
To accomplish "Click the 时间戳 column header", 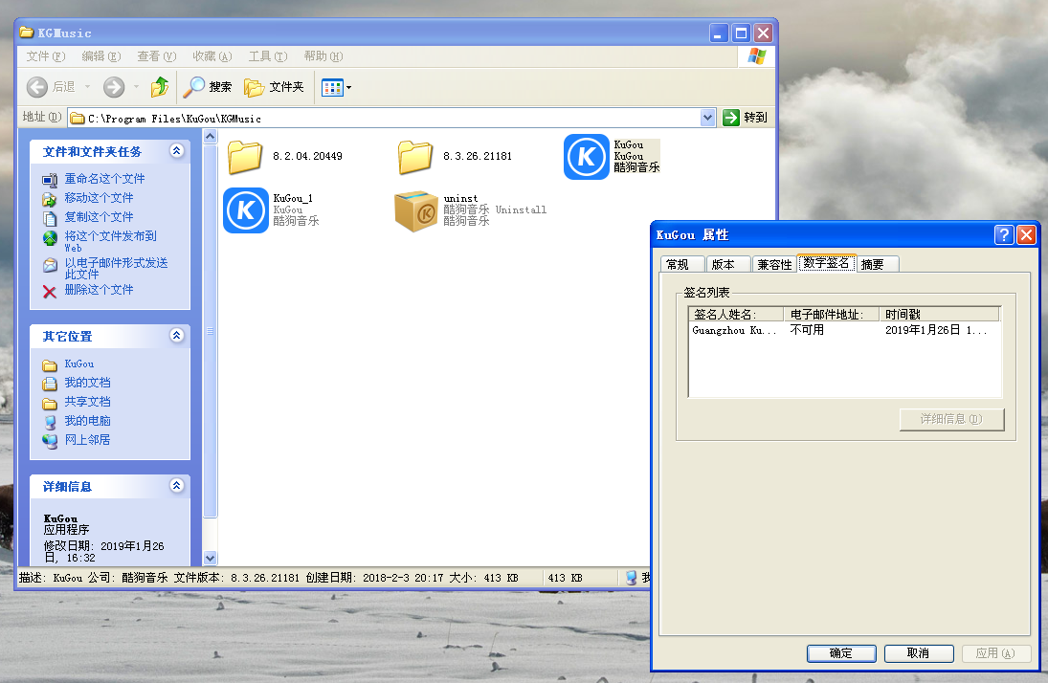I will (940, 314).
